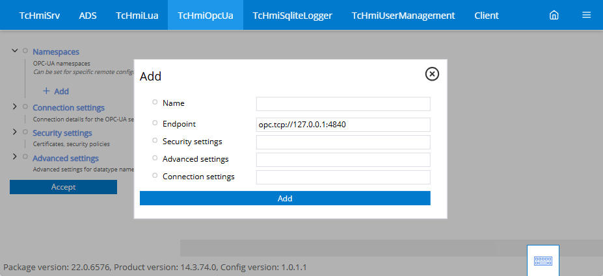Click the blue Add button in dialog

coord(285,198)
